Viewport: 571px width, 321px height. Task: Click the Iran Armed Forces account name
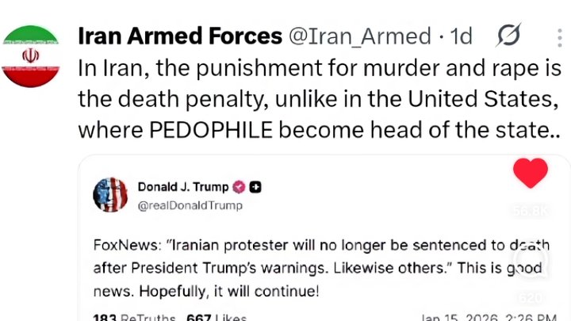point(180,36)
